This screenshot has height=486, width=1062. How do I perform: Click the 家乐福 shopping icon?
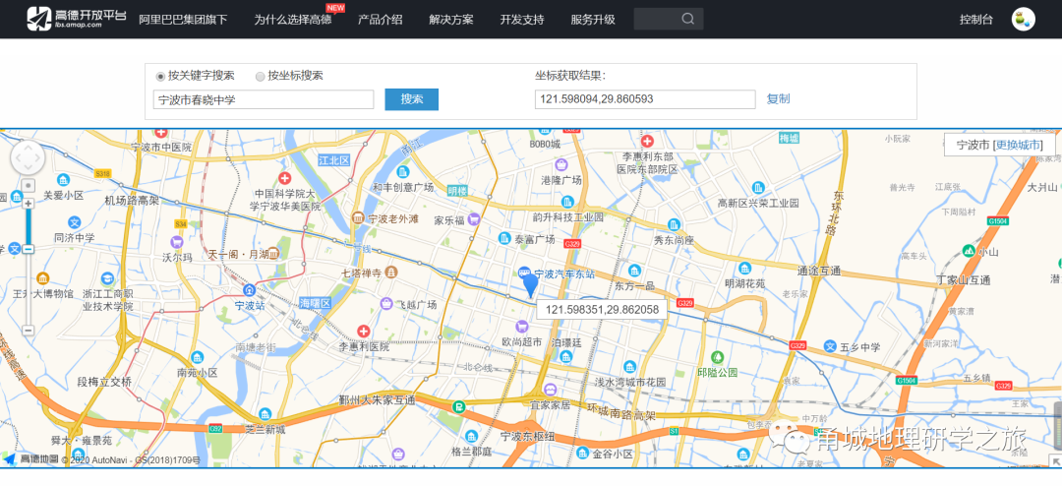click(474, 219)
